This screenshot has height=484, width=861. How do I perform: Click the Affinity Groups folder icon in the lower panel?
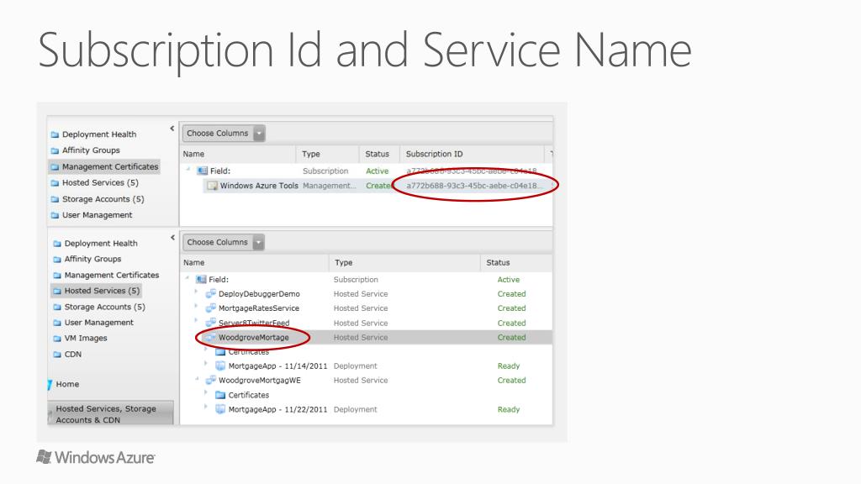[57, 259]
